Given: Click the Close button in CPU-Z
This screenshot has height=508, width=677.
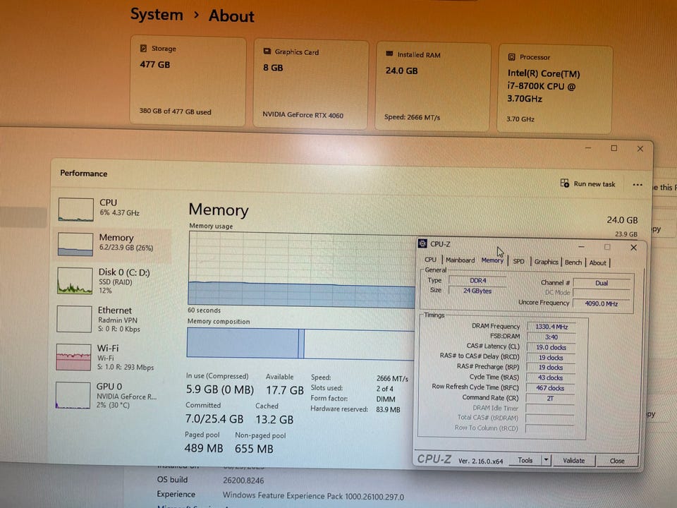Looking at the screenshot, I should [x=617, y=461].
